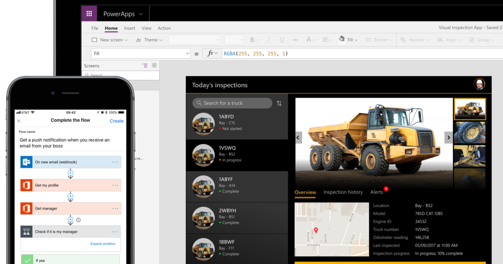Viewport: 503px width, 264px height.
Task: Click the Expand condition link
Action: click(x=103, y=243)
